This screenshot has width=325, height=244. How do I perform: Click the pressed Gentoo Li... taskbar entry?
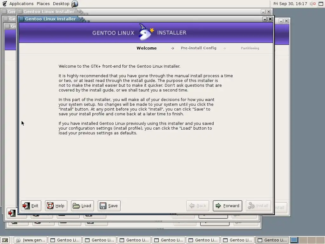[x=272, y=240]
